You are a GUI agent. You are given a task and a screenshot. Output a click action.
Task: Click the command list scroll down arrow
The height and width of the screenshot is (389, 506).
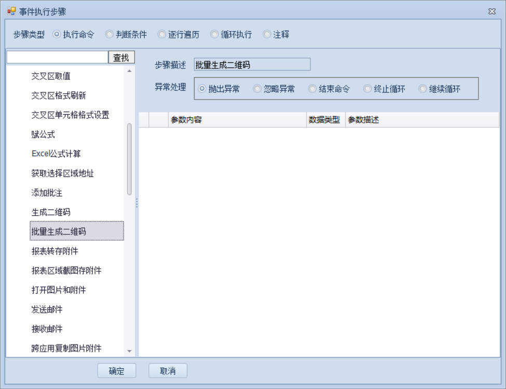(129, 352)
